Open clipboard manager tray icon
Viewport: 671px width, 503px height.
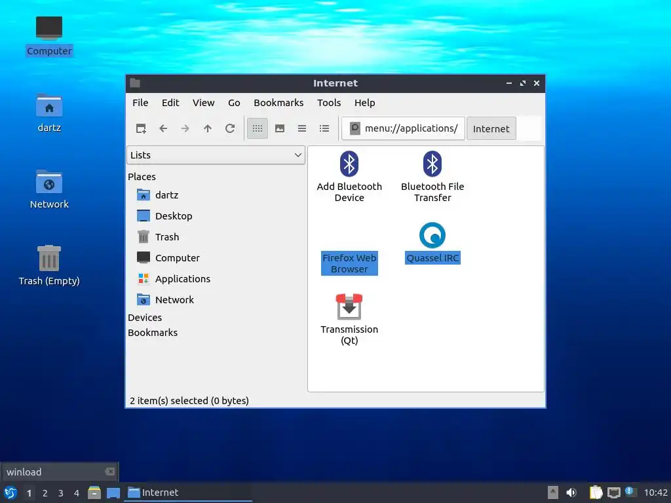(596, 493)
